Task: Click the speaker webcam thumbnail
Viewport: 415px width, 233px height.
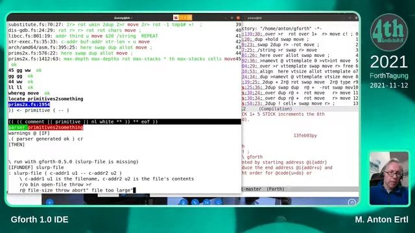Action: tap(389, 179)
